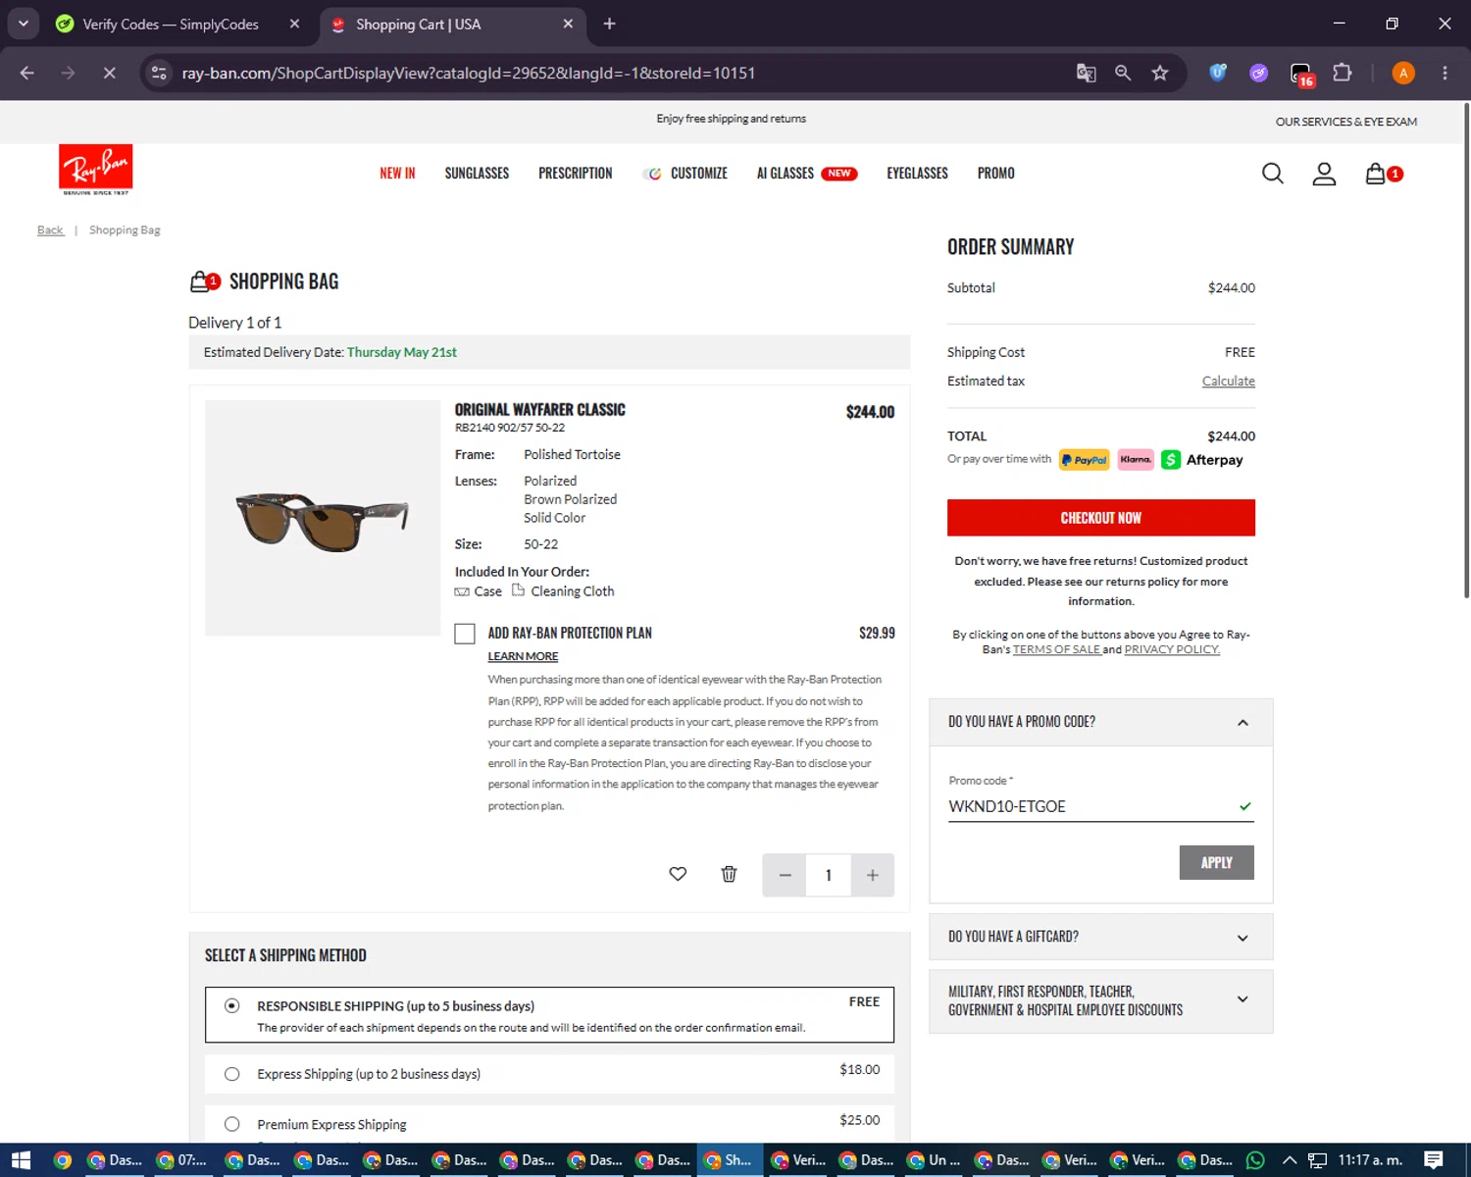Open Prescription menu
The height and width of the screenshot is (1177, 1471).
(x=575, y=173)
